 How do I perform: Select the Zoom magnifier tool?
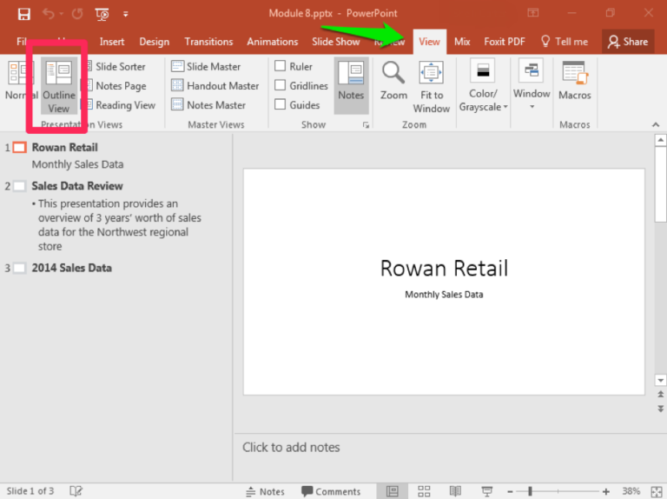(x=393, y=73)
